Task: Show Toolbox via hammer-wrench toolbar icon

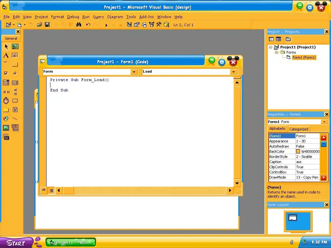Action: pos(159,25)
